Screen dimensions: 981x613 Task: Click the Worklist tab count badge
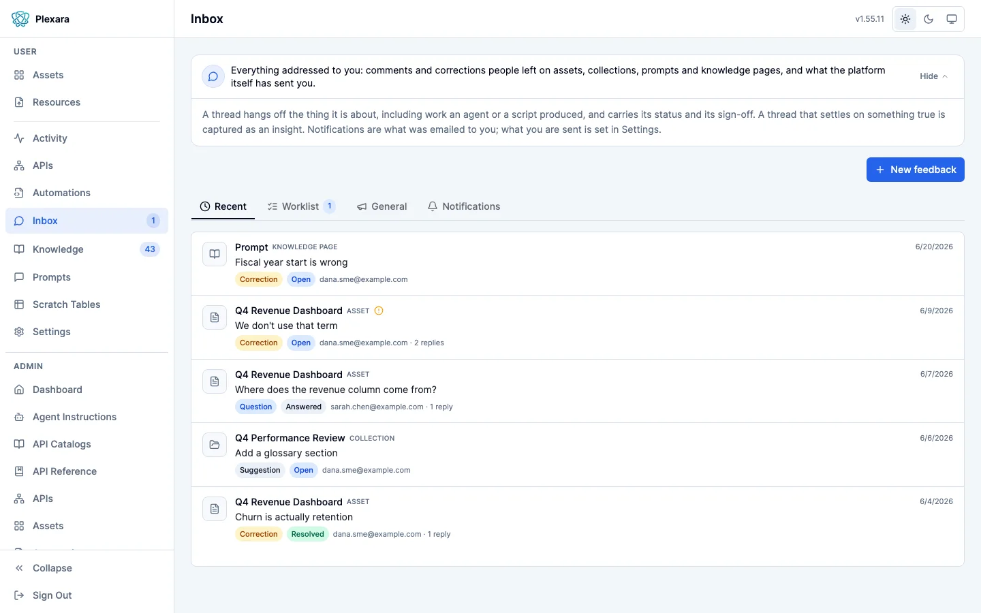click(x=330, y=206)
